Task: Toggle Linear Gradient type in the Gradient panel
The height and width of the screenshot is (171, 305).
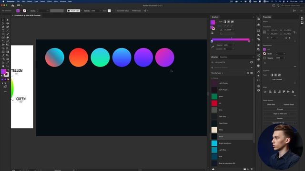Action: click(225, 22)
